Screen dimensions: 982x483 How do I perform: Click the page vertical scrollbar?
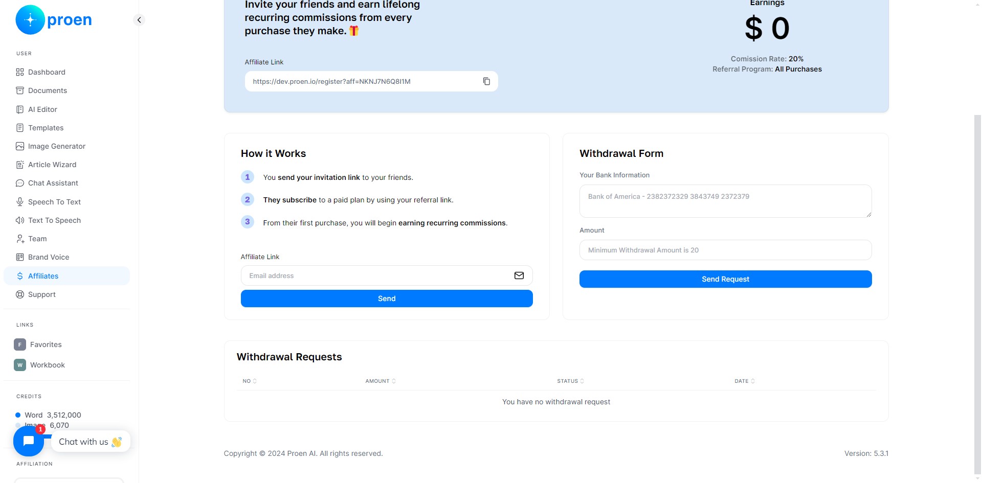pos(977,294)
